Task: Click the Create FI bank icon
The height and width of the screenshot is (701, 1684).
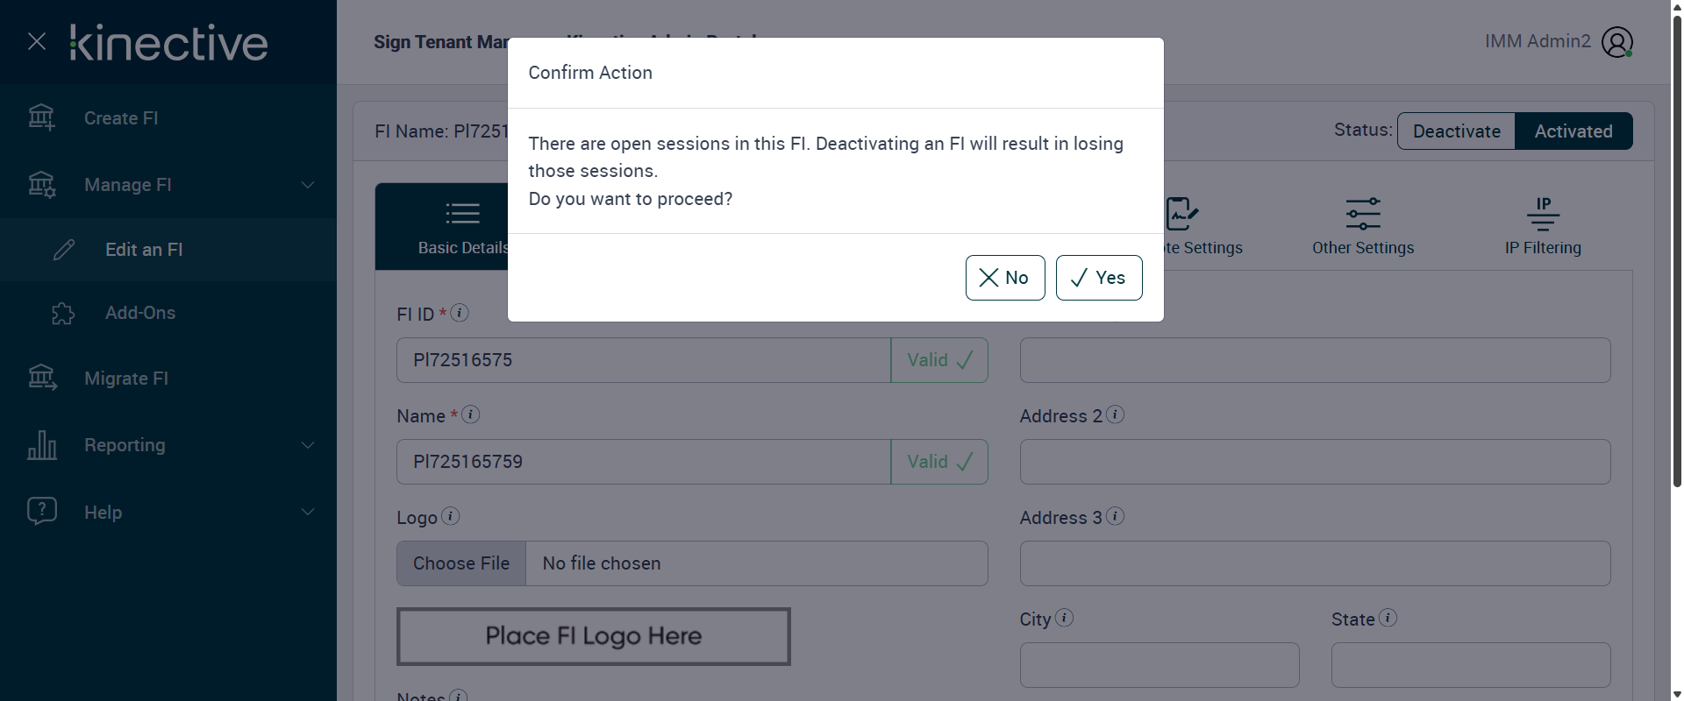Action: 41,117
